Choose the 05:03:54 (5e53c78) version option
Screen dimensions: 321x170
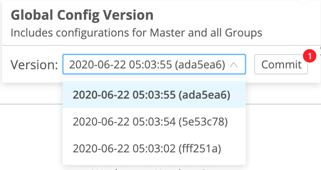150,122
